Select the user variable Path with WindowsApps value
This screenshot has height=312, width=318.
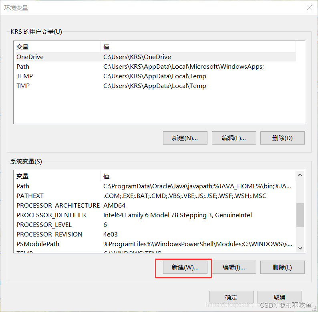tap(155, 67)
